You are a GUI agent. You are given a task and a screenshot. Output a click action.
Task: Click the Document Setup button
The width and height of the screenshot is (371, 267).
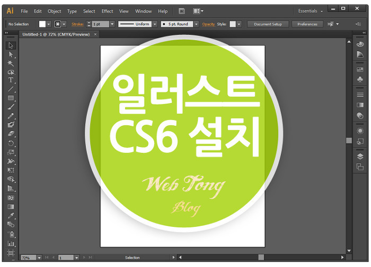point(268,24)
